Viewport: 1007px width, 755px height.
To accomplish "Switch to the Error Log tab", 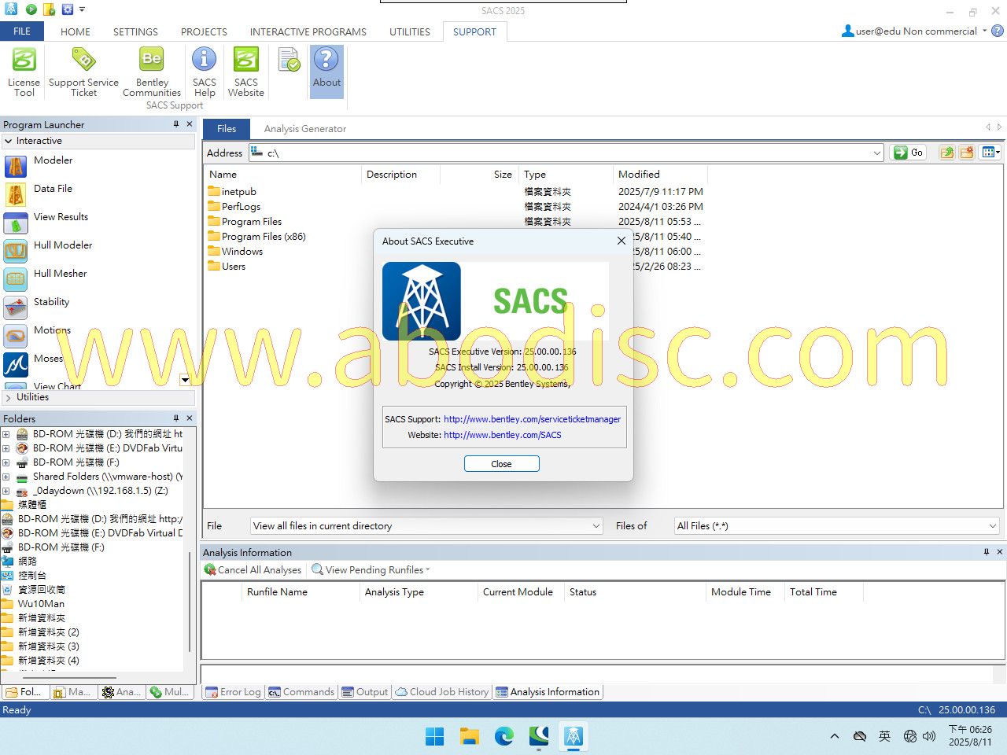I will point(233,692).
